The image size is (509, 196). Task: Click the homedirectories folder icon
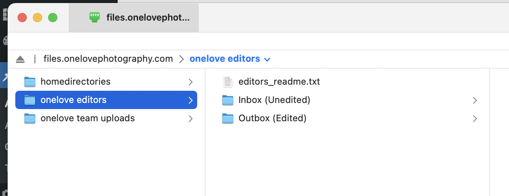(x=30, y=82)
